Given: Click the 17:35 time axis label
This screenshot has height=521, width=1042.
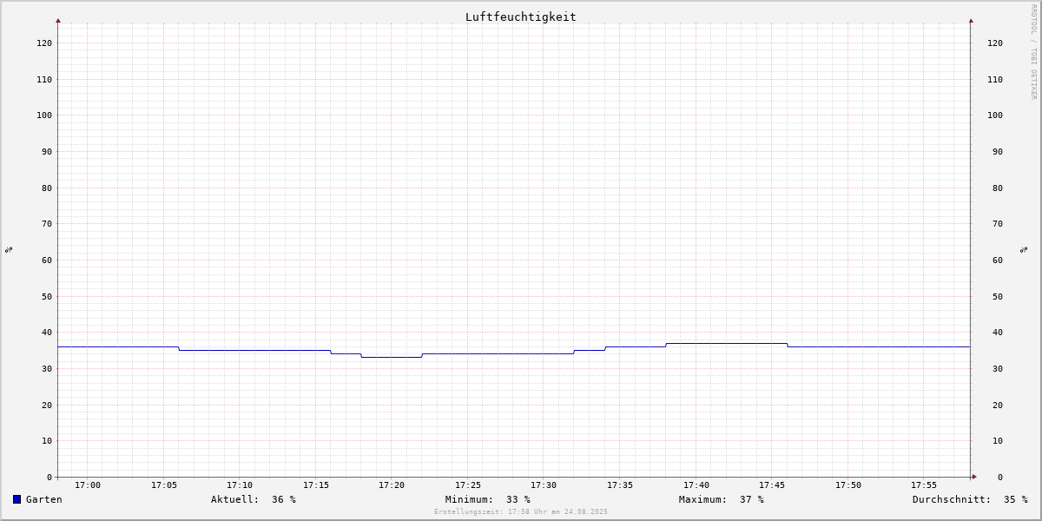Looking at the screenshot, I should point(620,485).
